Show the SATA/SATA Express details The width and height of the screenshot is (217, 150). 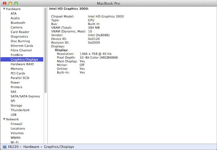click(x=25, y=96)
